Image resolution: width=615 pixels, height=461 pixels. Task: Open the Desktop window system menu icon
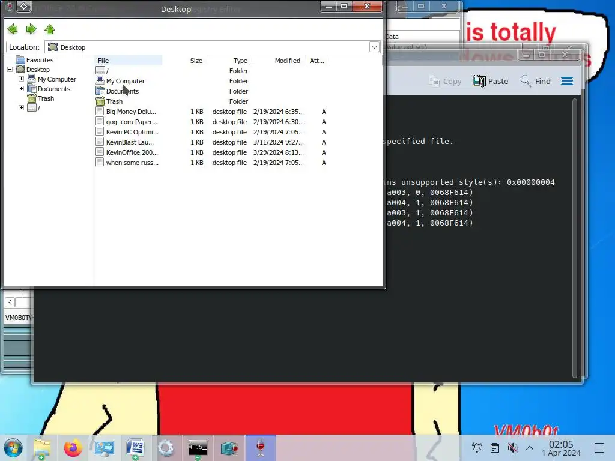point(23,6)
